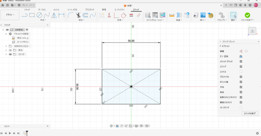Enable the スライス checkbox
Screen dimensions: 261x136
[241, 72]
